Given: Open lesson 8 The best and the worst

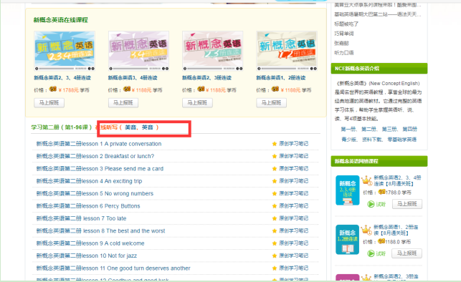Looking at the screenshot, I should (100, 231).
